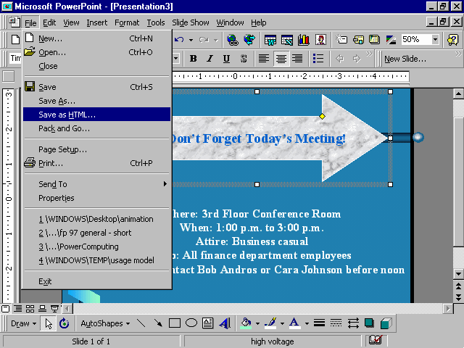Viewport: 464px width, 348px height.
Task: Open the Web Toolbar globe icon
Action: (x=249, y=40)
